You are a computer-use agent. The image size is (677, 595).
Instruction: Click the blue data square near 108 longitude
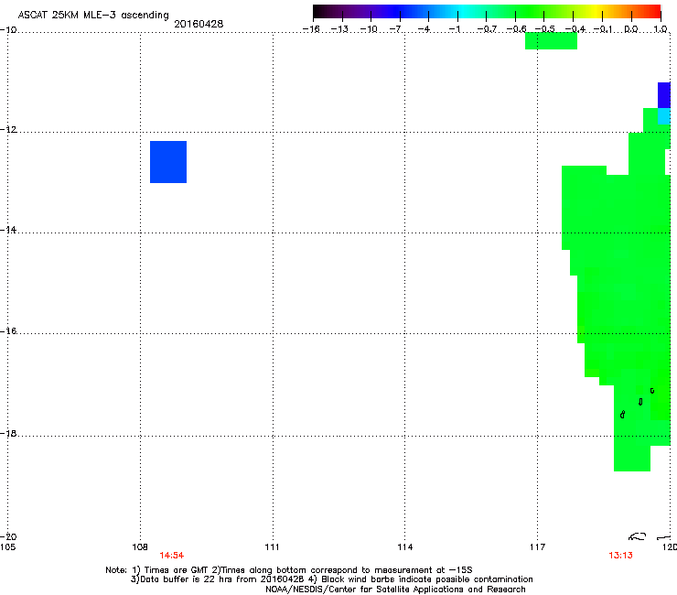168,162
